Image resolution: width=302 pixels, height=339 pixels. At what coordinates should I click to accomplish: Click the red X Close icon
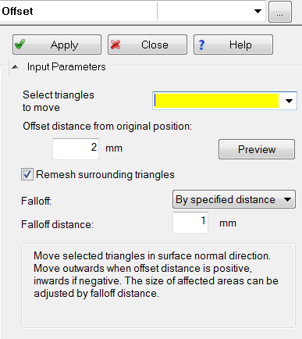(115, 45)
